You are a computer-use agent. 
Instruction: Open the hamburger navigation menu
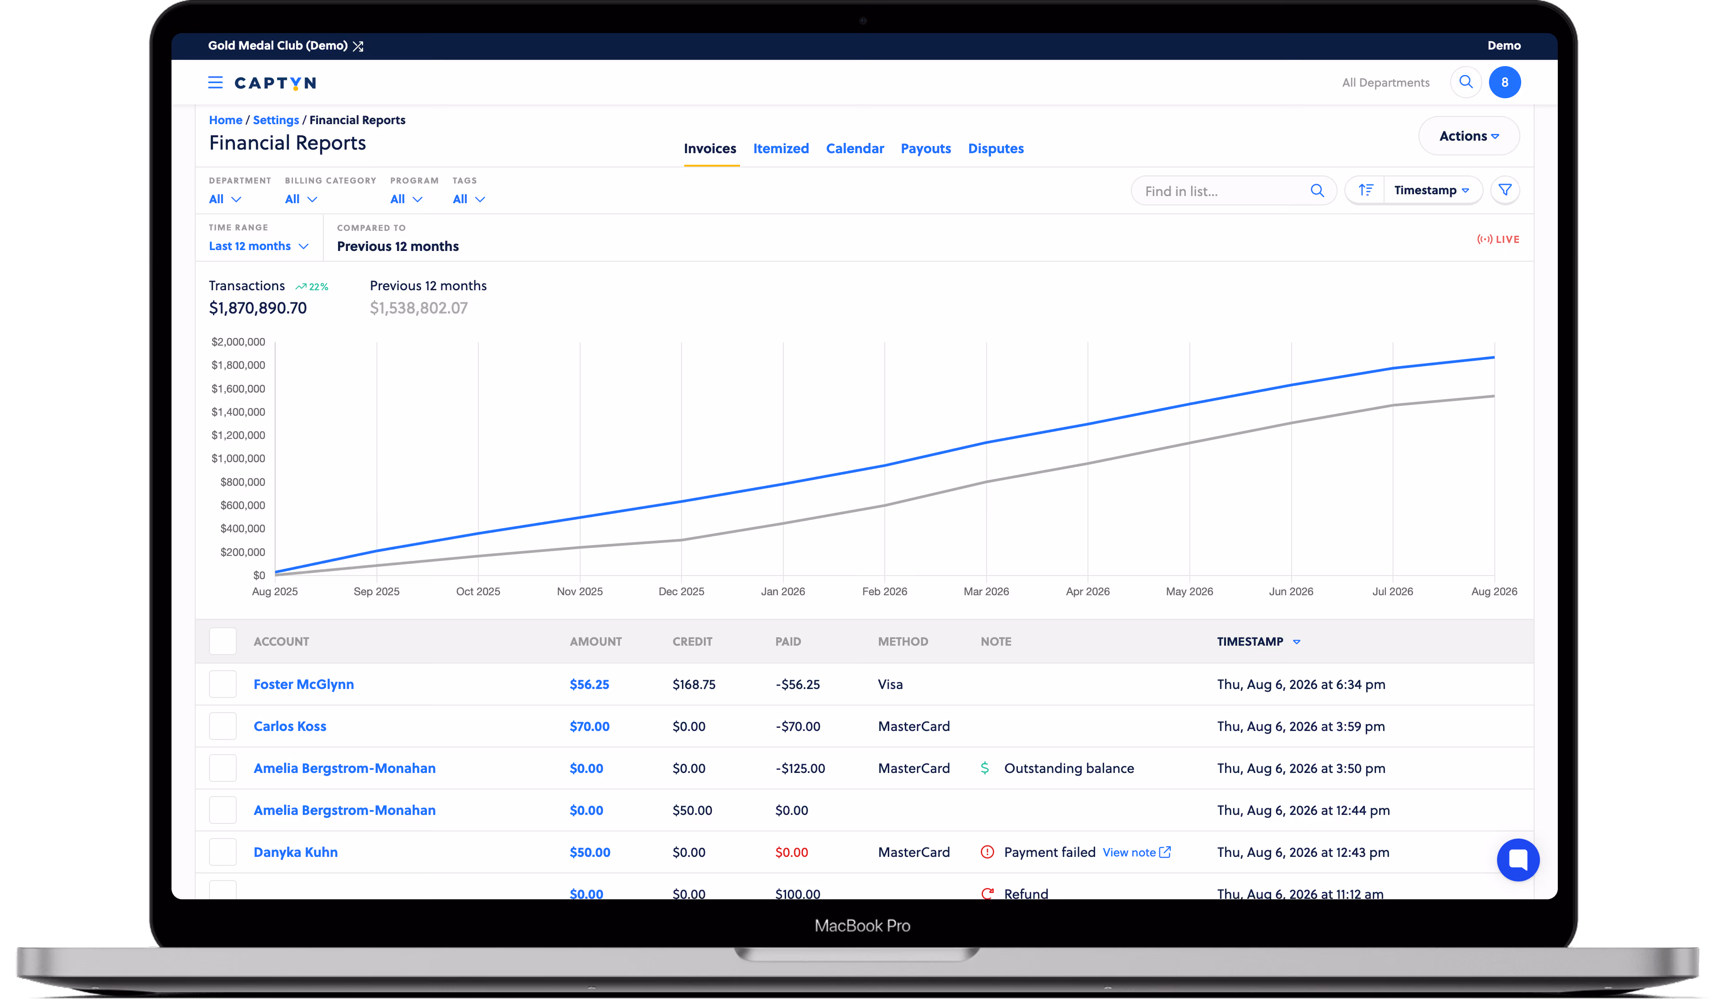(x=215, y=82)
